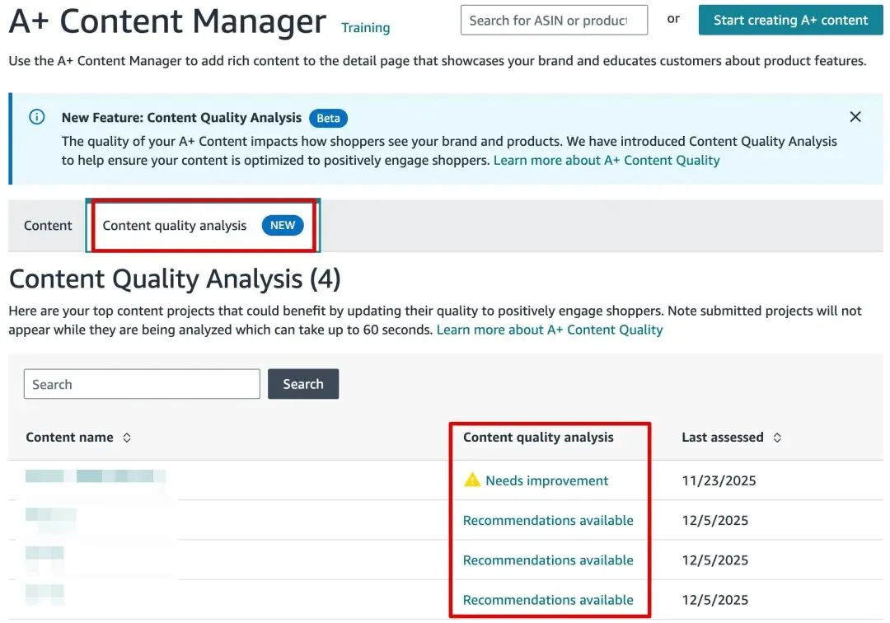The image size is (890, 623).
Task: Click into the content Search field
Action: point(142,384)
